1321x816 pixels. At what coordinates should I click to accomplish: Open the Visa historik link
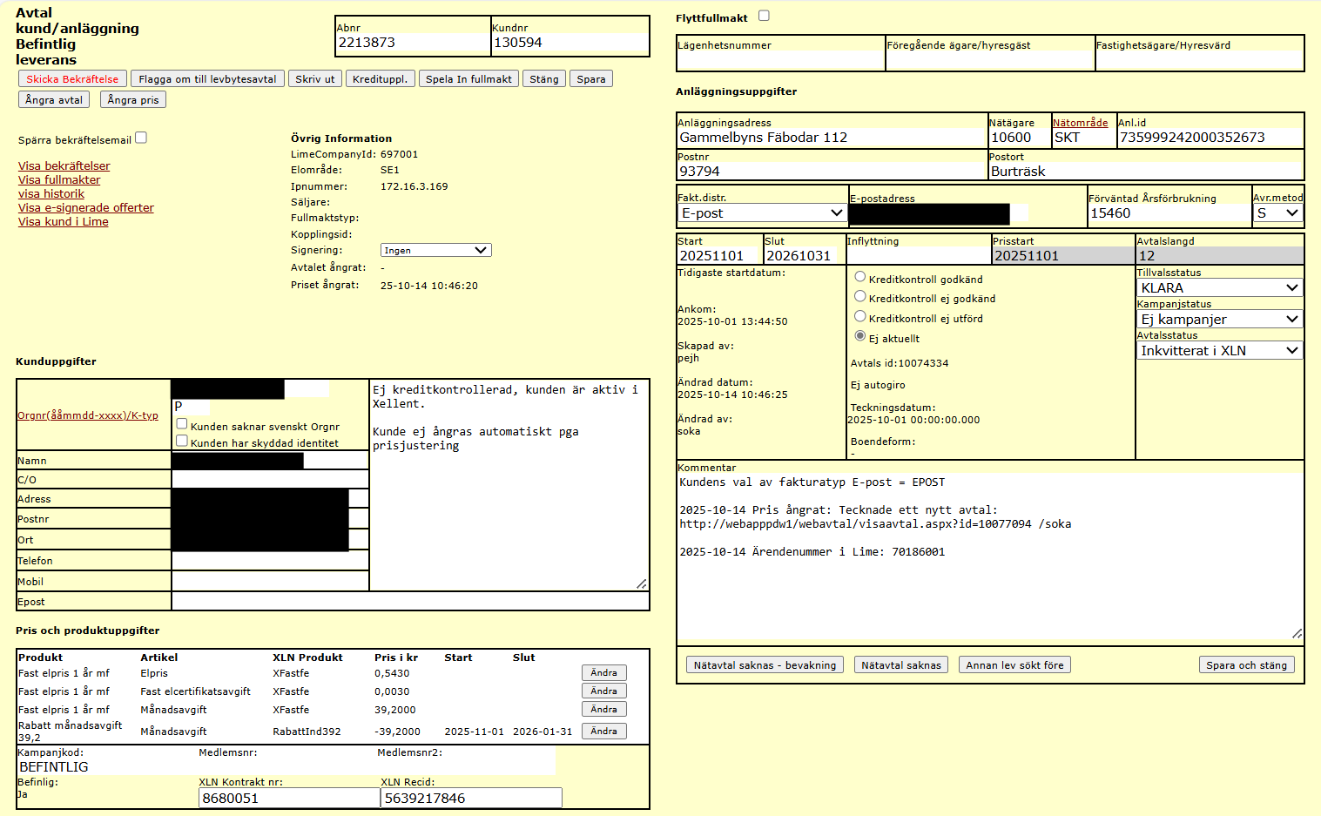pyautogui.click(x=51, y=194)
